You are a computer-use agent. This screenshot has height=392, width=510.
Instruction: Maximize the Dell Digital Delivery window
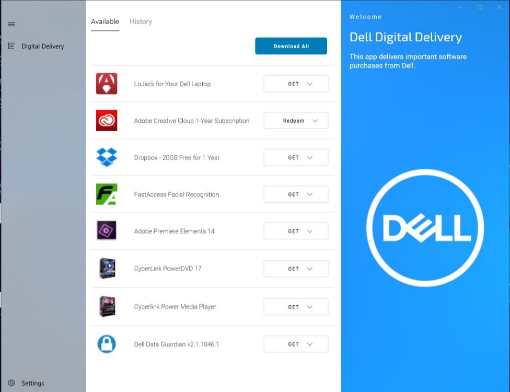click(480, 7)
